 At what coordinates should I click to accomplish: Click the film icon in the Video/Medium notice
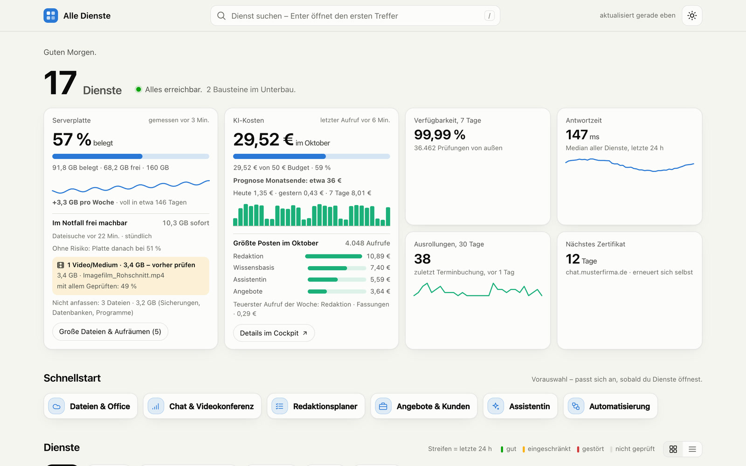(61, 265)
